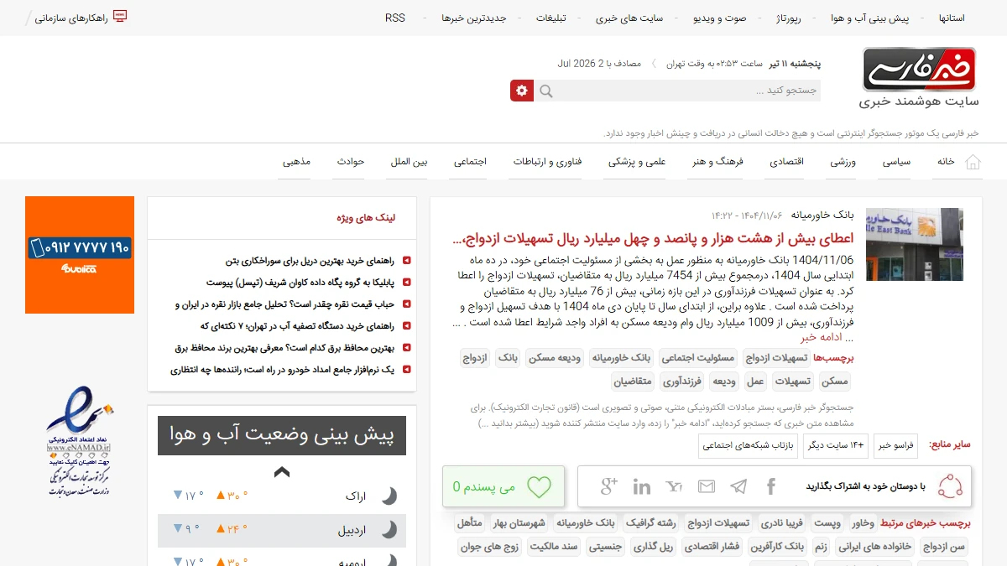Click the ودیعه مسکن tag
This screenshot has width=1007, height=566.
tap(554, 358)
